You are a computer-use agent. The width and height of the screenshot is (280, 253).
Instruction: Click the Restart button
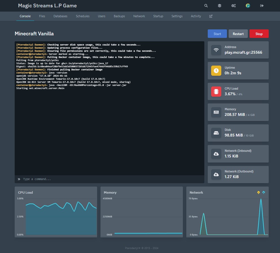tap(238, 34)
